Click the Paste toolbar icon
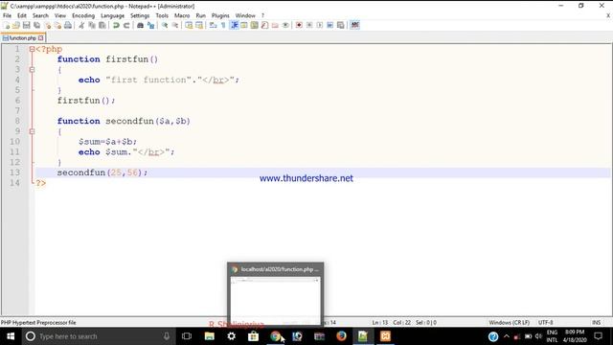Screen dimensions: 613x345 click(102, 25)
